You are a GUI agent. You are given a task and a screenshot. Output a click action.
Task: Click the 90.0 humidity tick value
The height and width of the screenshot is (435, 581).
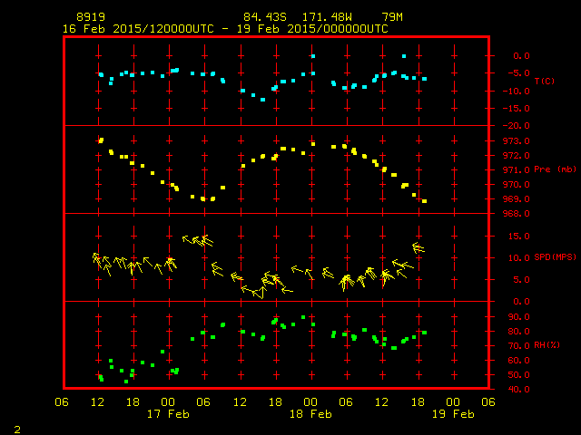pyautogui.click(x=519, y=317)
